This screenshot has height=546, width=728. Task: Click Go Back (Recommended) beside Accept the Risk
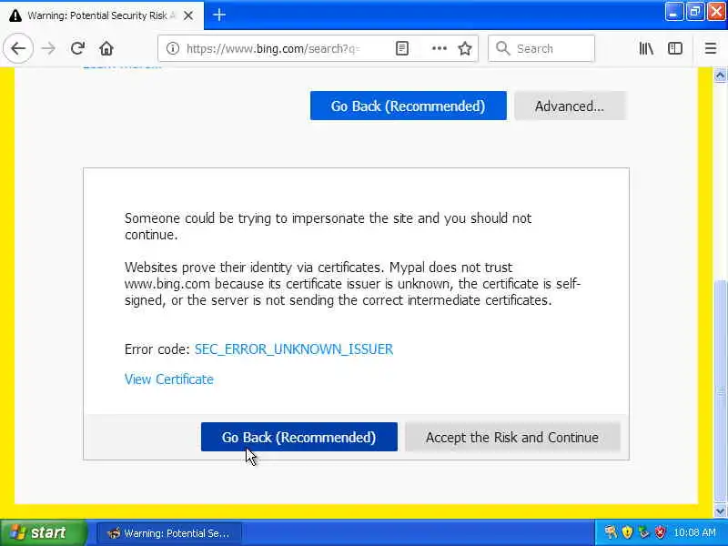(299, 437)
